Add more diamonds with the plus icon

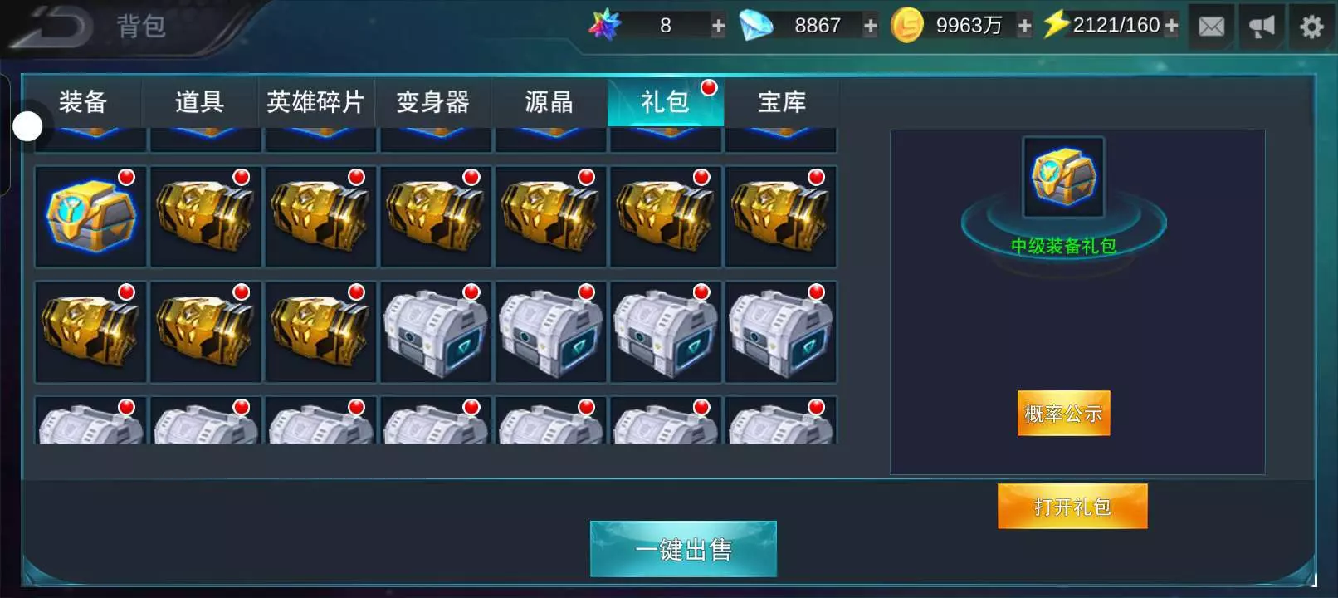click(x=870, y=26)
